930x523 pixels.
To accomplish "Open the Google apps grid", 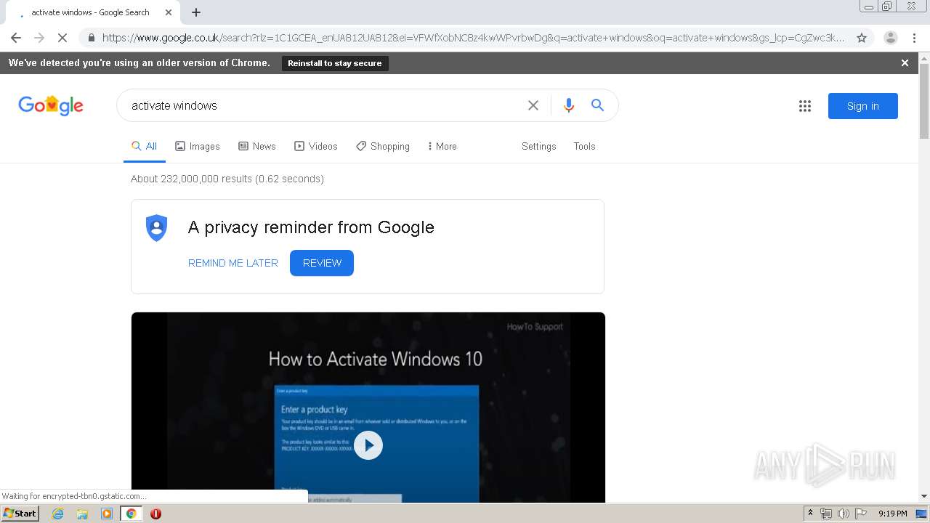I will [x=805, y=106].
